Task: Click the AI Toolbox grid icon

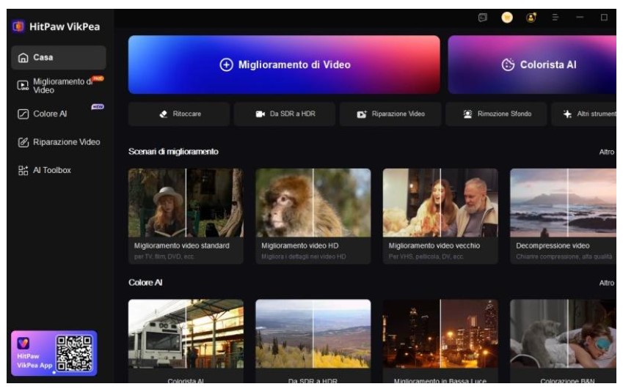Action: coord(23,171)
